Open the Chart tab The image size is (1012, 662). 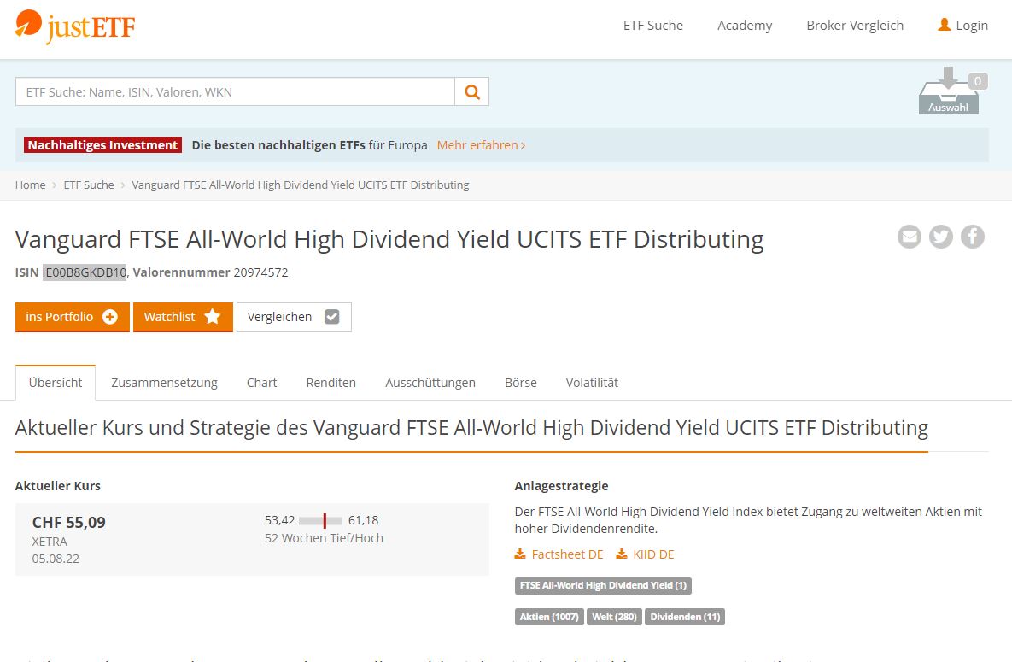tap(261, 383)
